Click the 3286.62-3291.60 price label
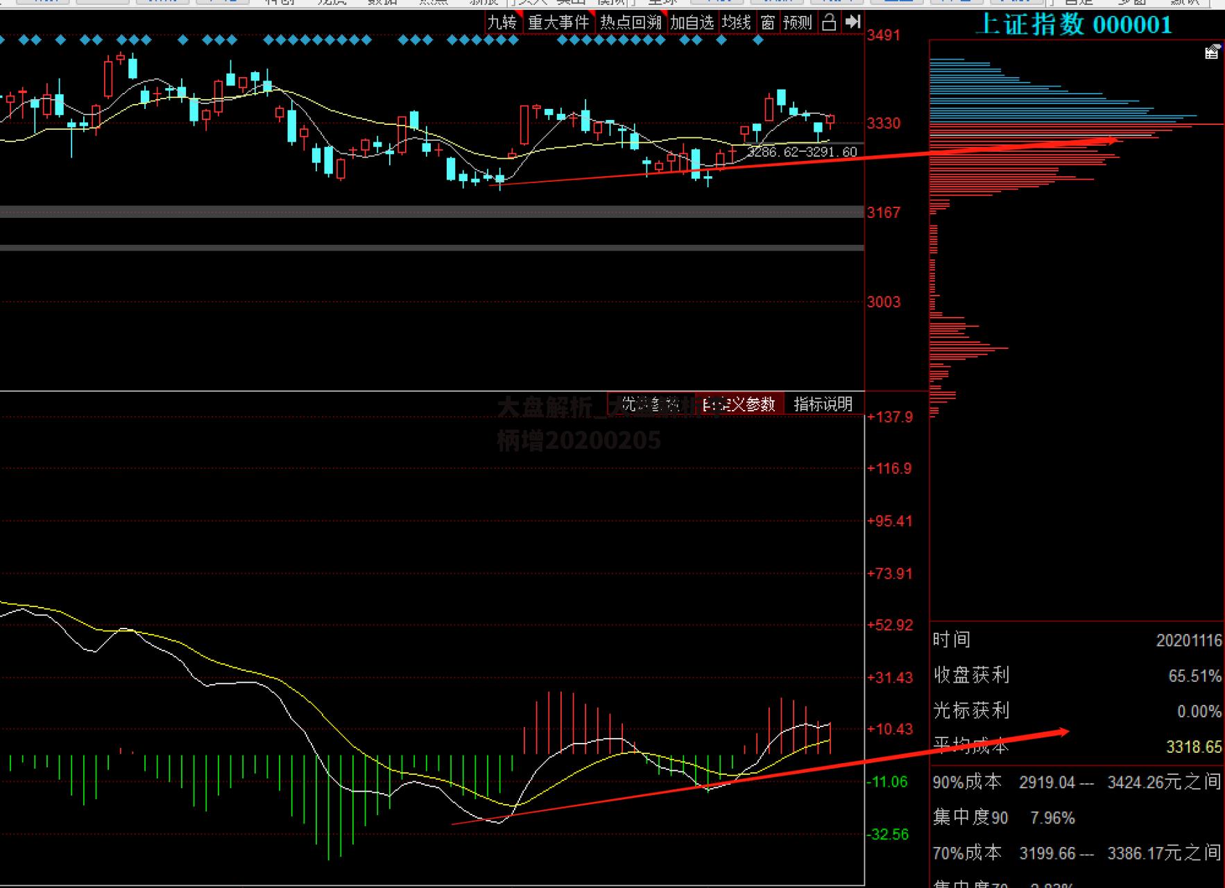This screenshot has width=1225, height=888. pos(802,152)
